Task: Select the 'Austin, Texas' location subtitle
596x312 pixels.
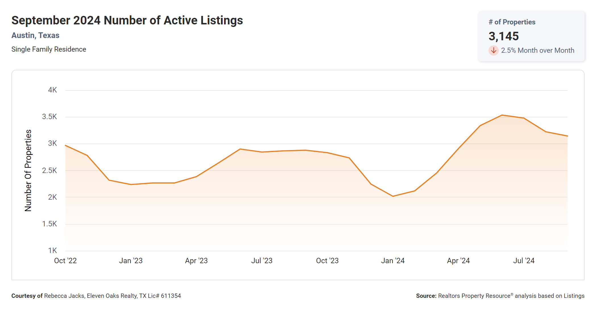Action: [35, 35]
